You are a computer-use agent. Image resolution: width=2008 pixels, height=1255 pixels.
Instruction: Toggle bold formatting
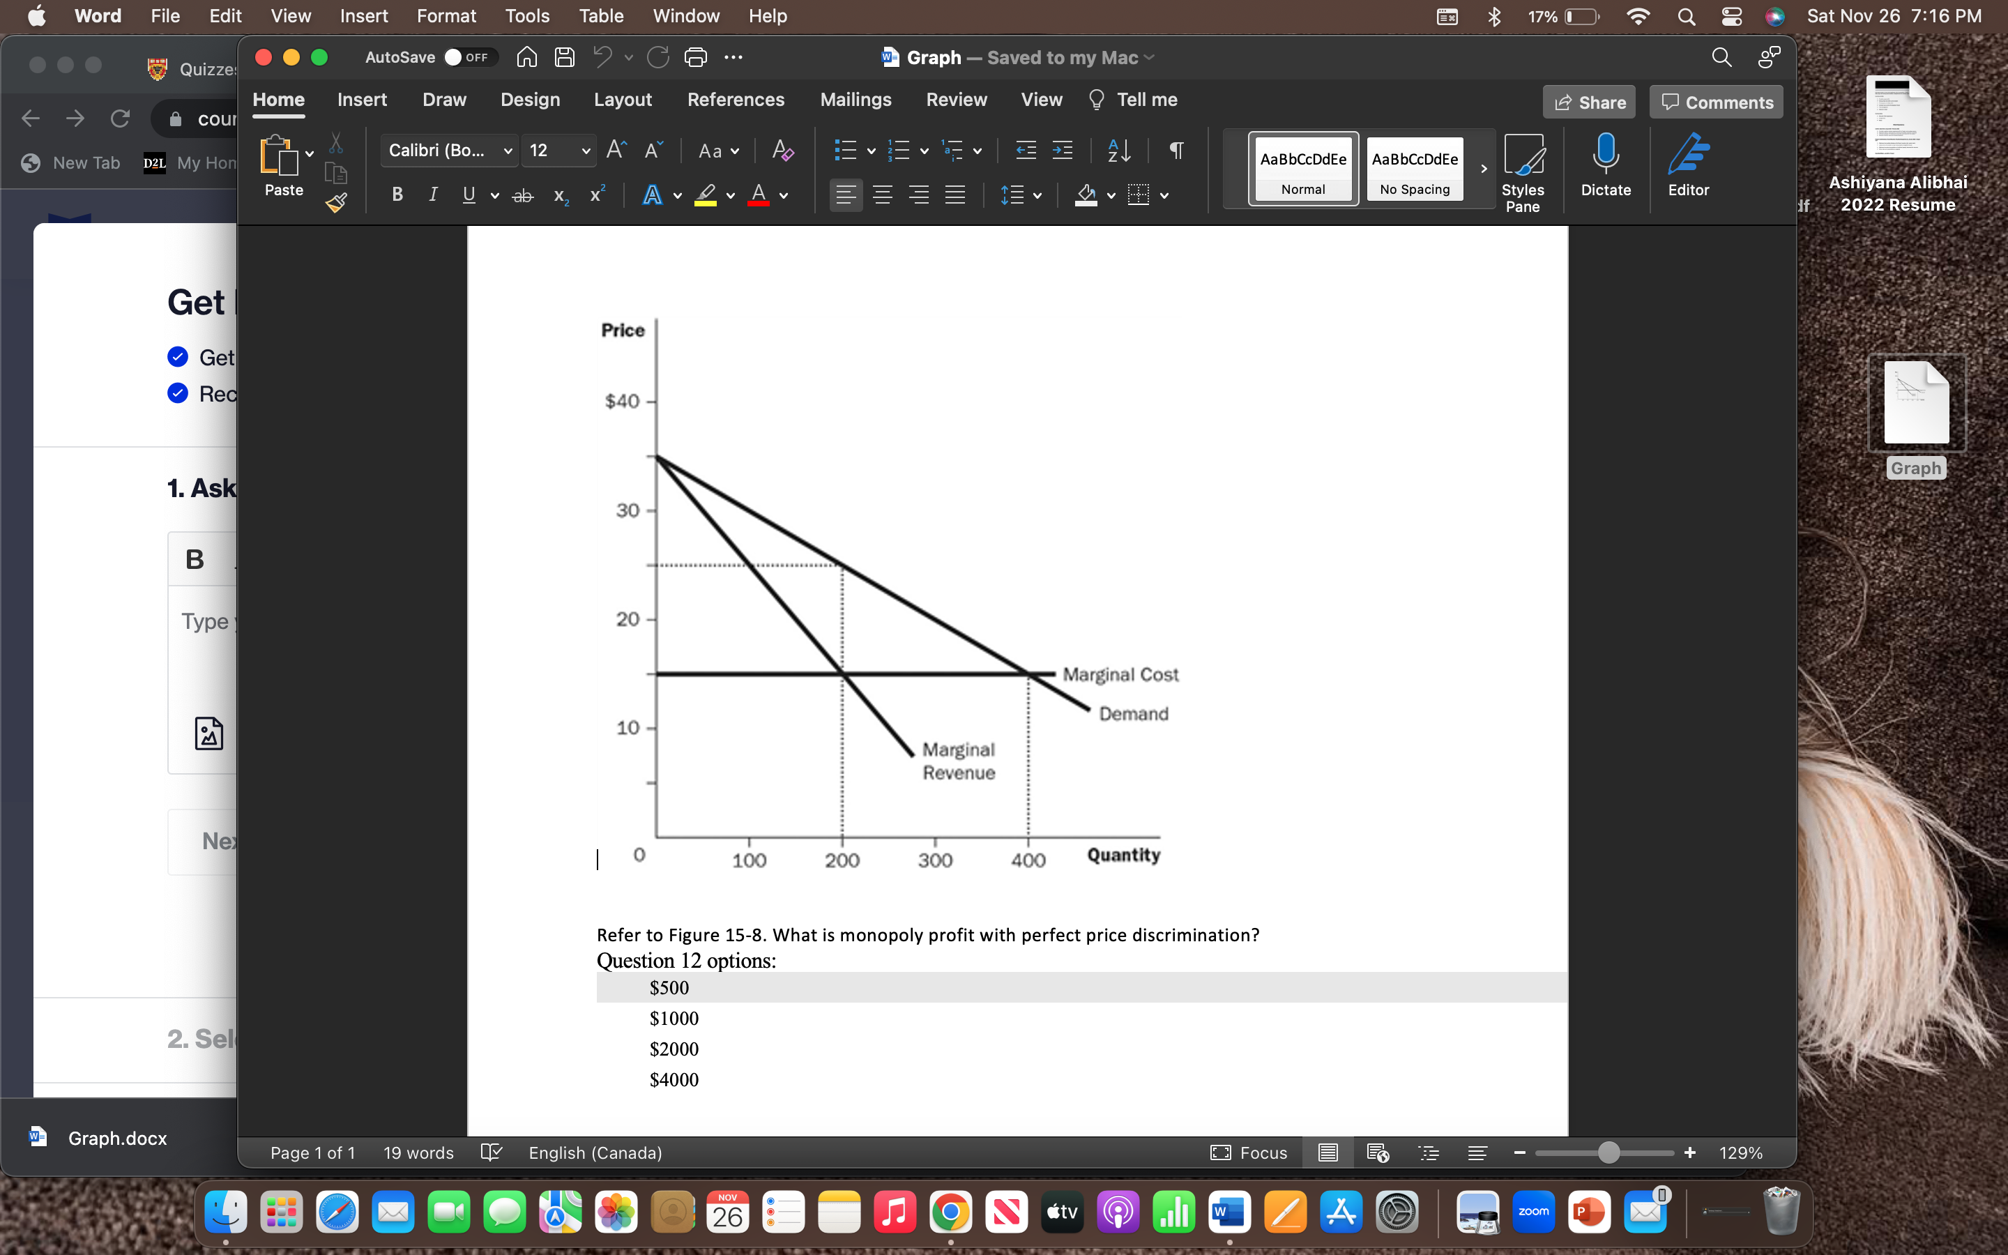[397, 195]
